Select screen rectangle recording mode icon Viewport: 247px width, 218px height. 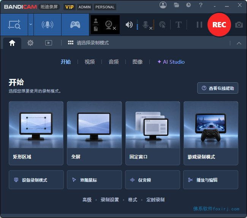point(14,25)
